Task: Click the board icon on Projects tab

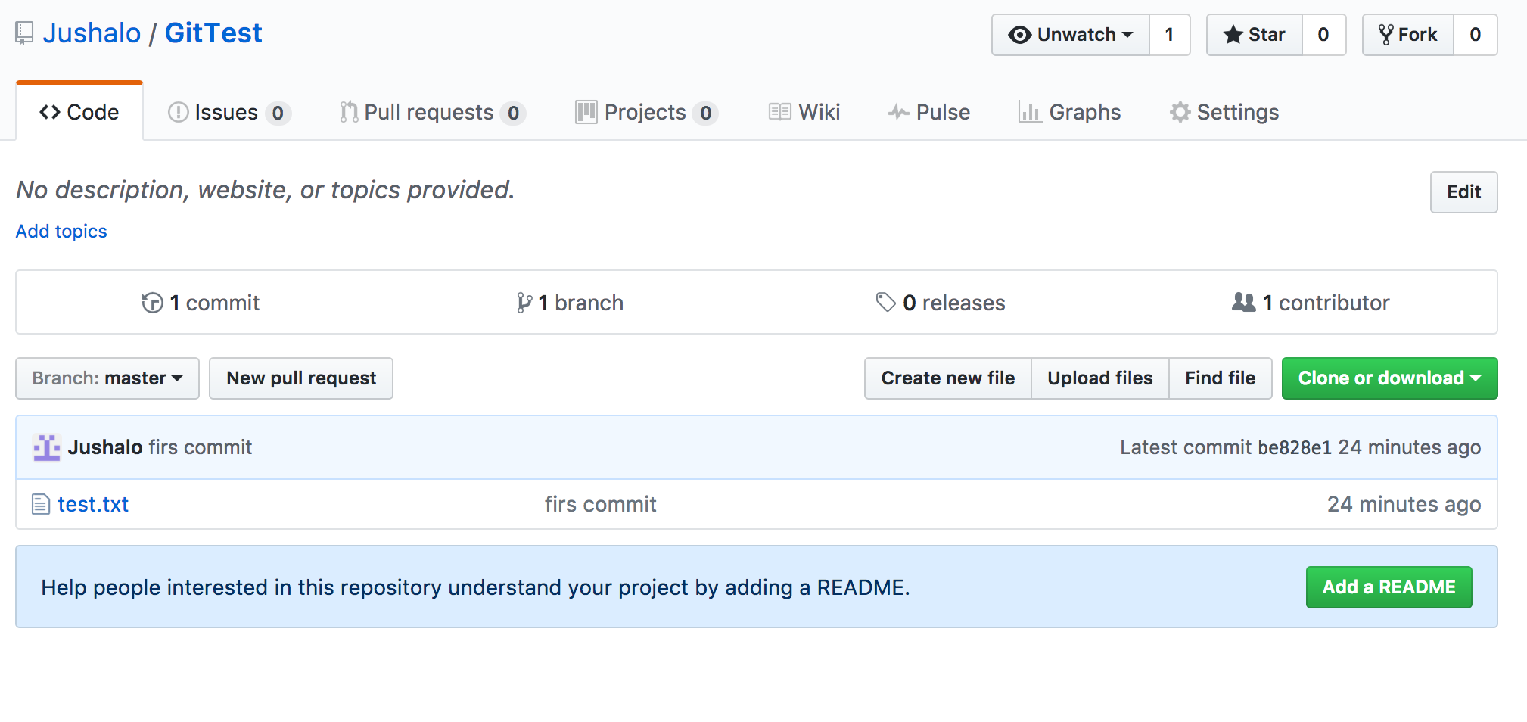Action: pyautogui.click(x=586, y=112)
